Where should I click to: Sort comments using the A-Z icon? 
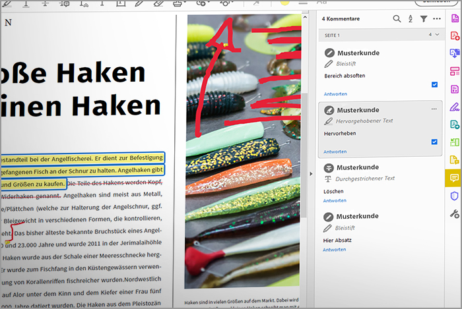(x=411, y=19)
